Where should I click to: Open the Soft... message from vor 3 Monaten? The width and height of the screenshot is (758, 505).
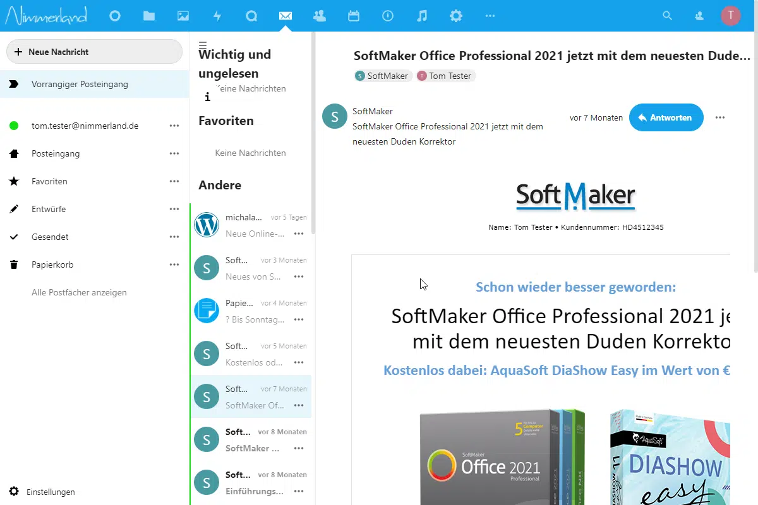[x=251, y=268]
